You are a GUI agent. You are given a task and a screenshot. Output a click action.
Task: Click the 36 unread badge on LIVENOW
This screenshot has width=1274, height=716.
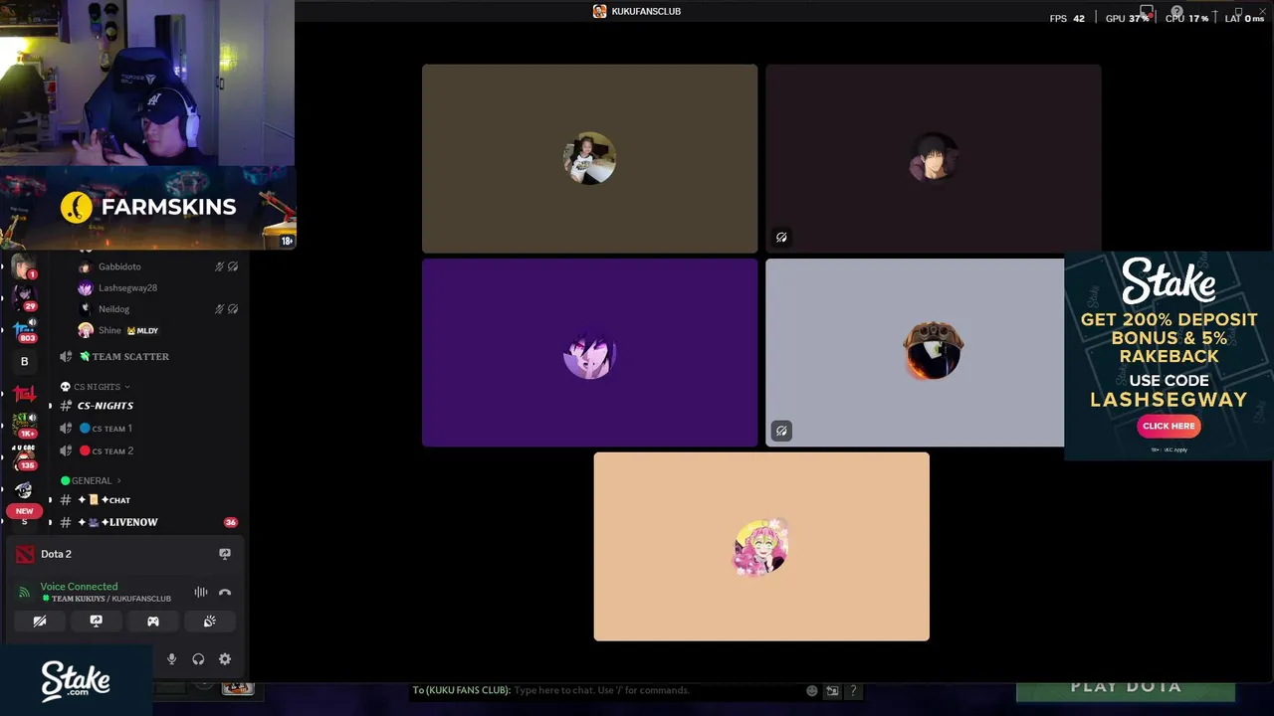click(231, 522)
